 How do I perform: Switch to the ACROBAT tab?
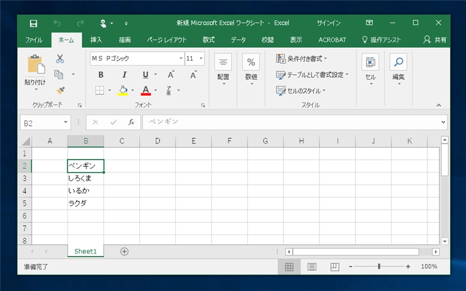[332, 40]
